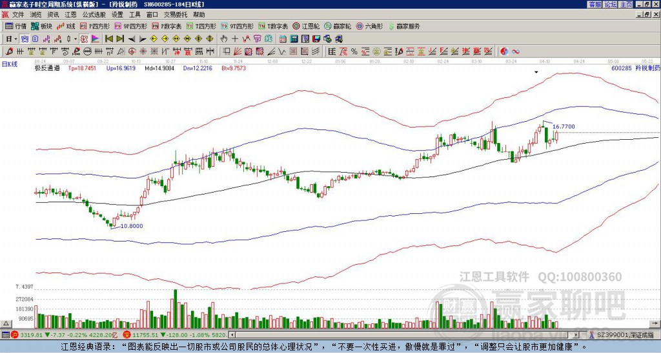Open the T数字表 tool
The width and height of the screenshot is (661, 353).
[x=273, y=26]
